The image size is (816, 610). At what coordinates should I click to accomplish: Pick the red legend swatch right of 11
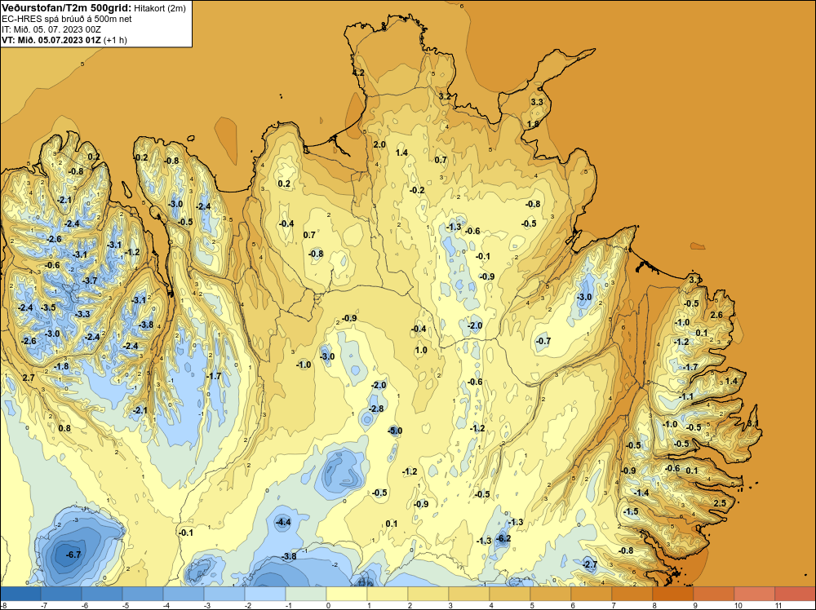[x=795, y=594]
